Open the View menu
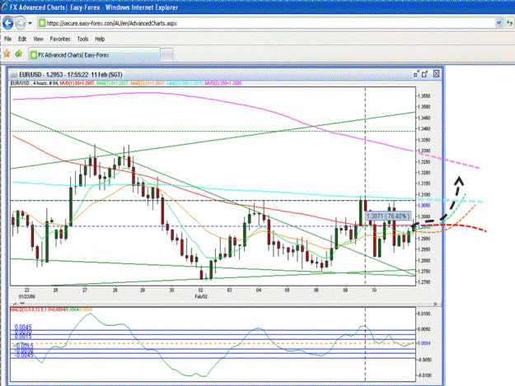 point(39,39)
